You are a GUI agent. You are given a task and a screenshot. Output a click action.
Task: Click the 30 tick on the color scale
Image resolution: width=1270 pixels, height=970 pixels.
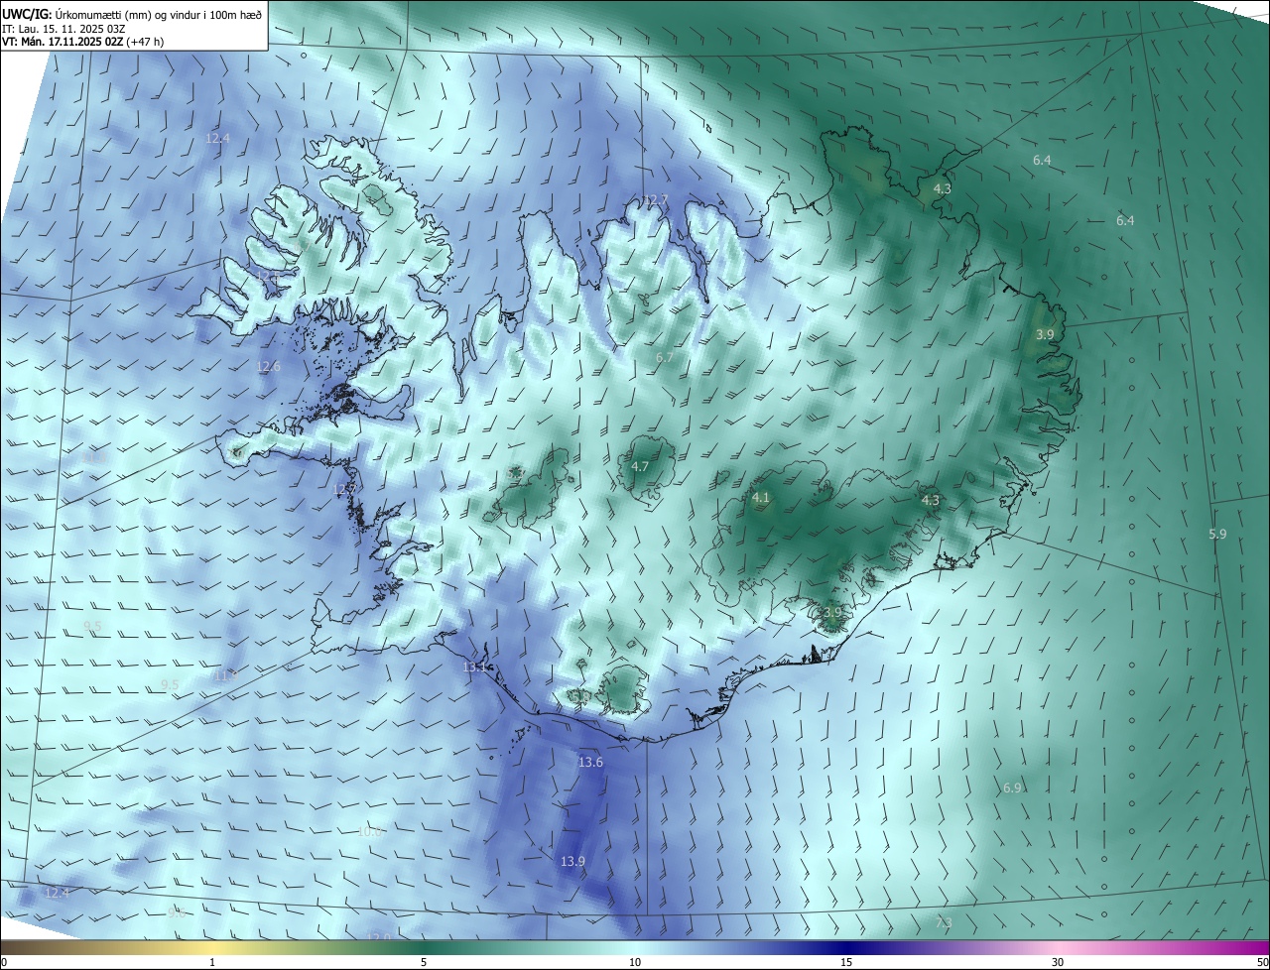[x=1058, y=962]
